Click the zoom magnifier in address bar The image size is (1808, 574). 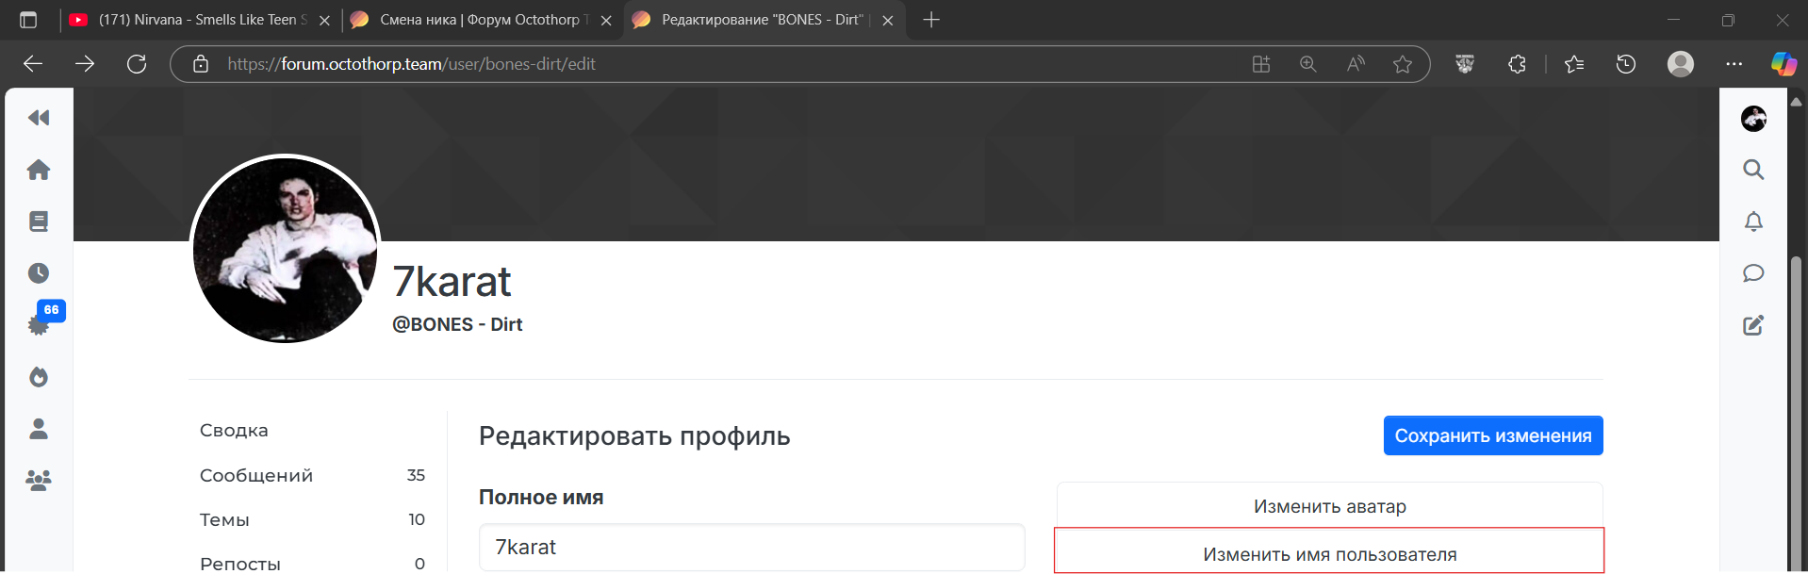pyautogui.click(x=1308, y=64)
